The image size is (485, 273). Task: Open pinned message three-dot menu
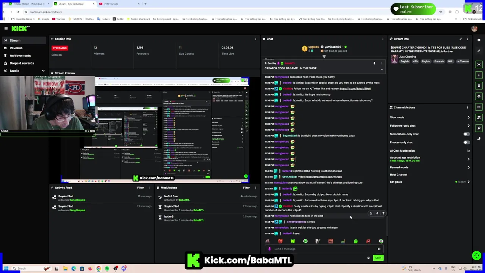(x=382, y=63)
